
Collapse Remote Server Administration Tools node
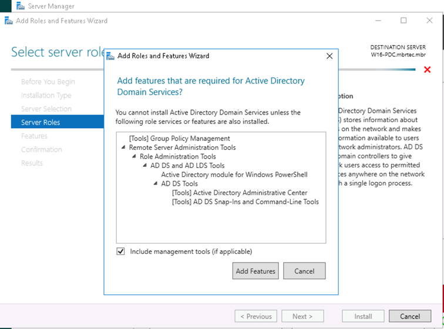(123, 147)
